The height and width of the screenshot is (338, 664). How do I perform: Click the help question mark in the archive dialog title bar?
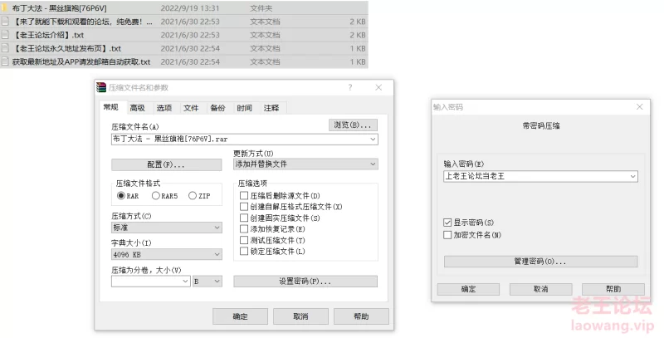pyautogui.click(x=349, y=87)
